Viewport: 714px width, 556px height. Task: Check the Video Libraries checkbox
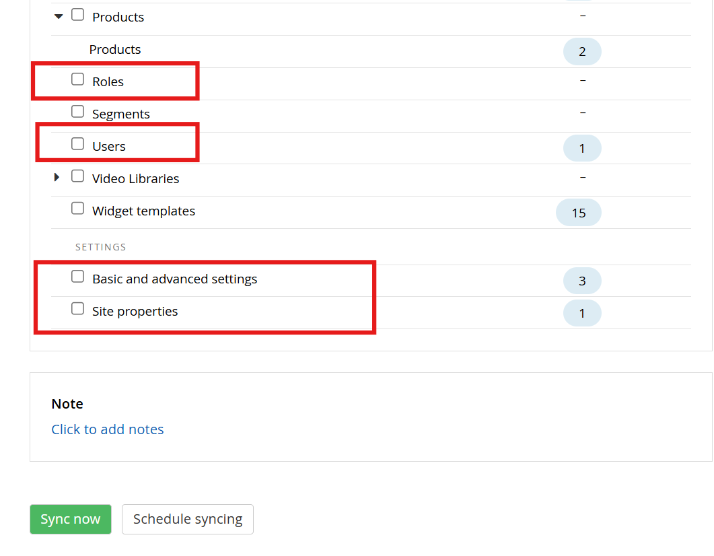coord(78,176)
